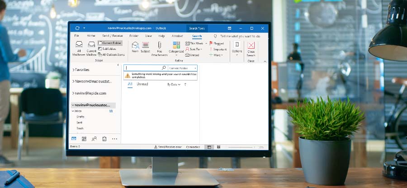Open the Help ribbon tab
Viewport: 407px width, 188px height.
[161, 36]
